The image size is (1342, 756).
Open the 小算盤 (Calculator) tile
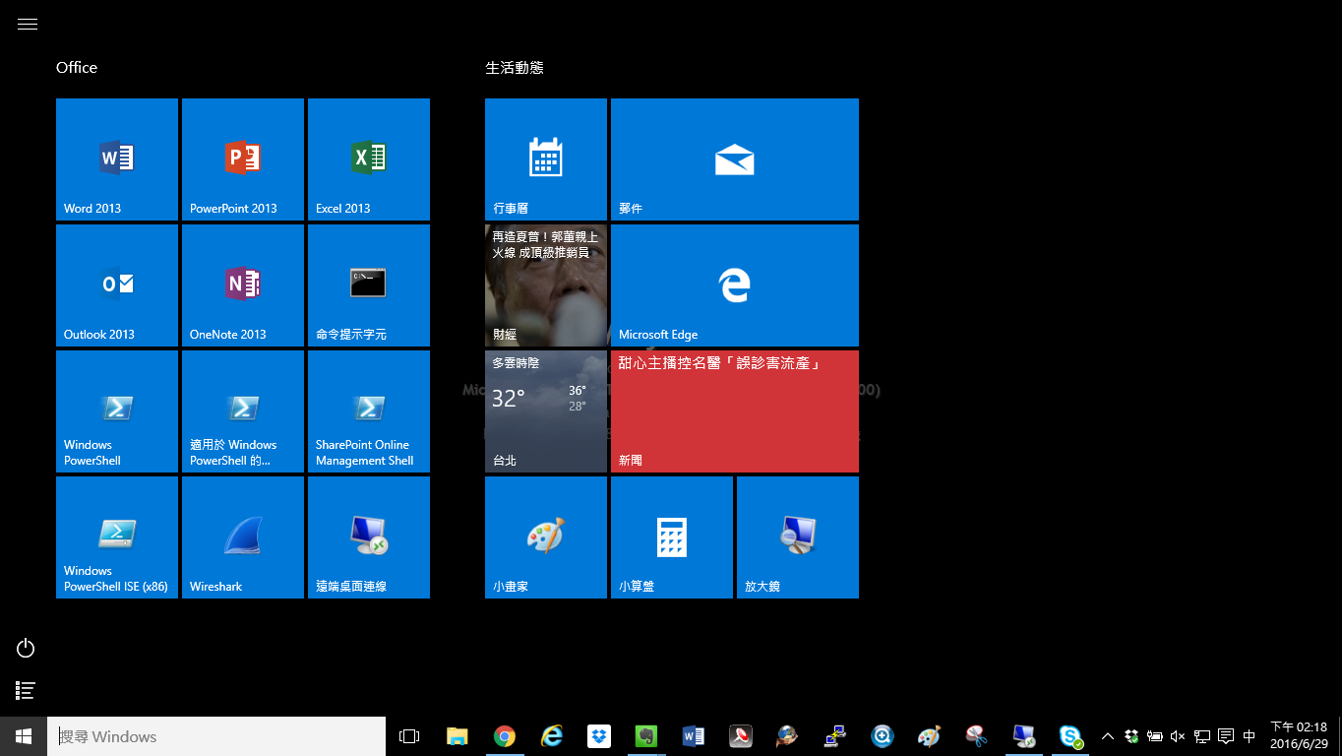click(672, 537)
